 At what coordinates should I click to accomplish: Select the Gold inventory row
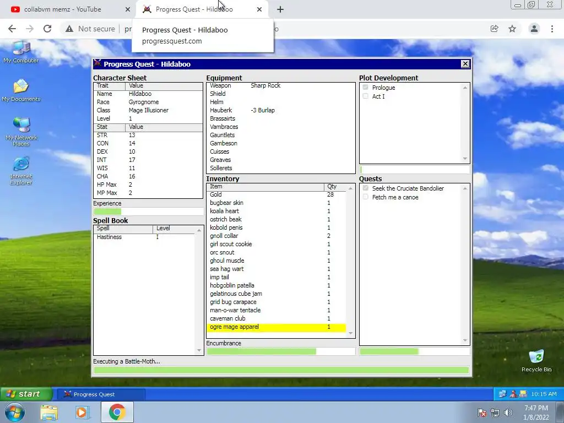pyautogui.click(x=276, y=194)
